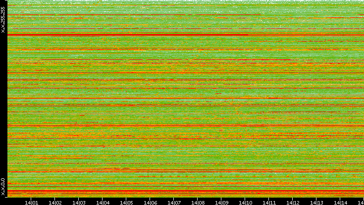Click the x.x.255.255 address axis label
This screenshot has width=364, height=205.
coord(3,20)
